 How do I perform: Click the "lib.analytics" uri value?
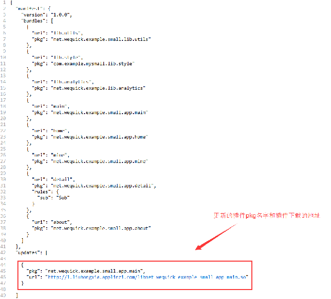tap(71, 82)
